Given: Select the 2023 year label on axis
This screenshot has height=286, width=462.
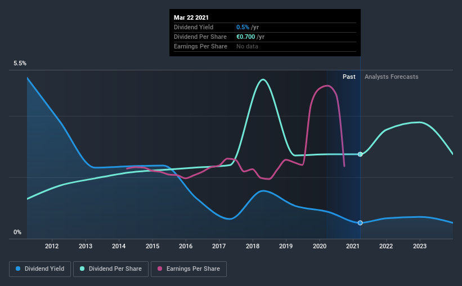Looking at the screenshot, I should pos(420,246).
